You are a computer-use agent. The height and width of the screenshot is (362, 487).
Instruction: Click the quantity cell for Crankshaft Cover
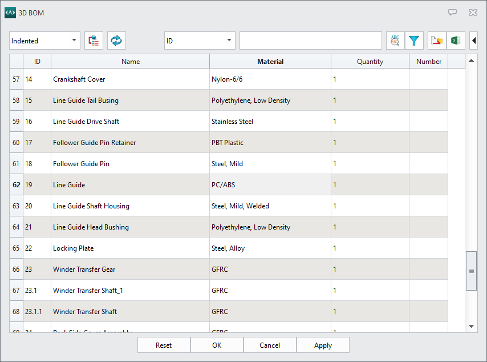coord(370,79)
